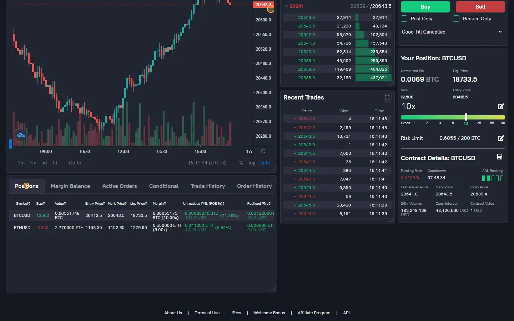The image size is (514, 321).
Task: Sort positions by the Margin column
Action: [159, 204]
